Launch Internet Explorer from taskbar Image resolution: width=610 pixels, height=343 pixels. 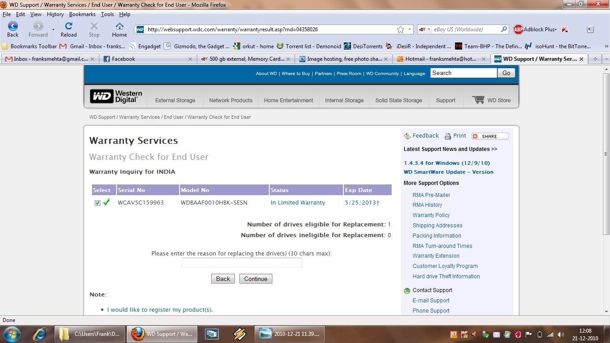tap(40, 334)
